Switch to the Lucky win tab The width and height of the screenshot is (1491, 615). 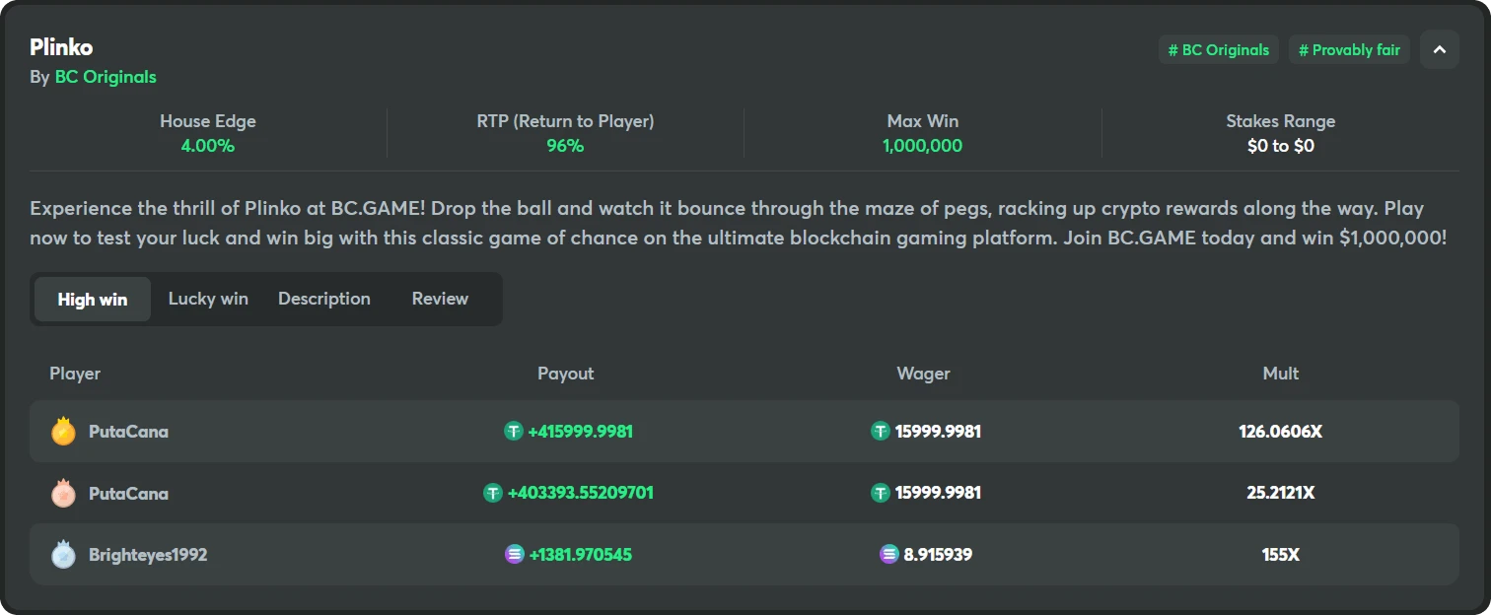pos(208,299)
